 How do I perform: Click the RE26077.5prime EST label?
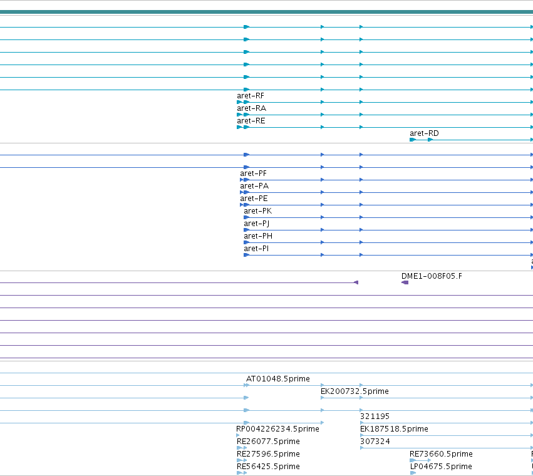click(x=268, y=442)
